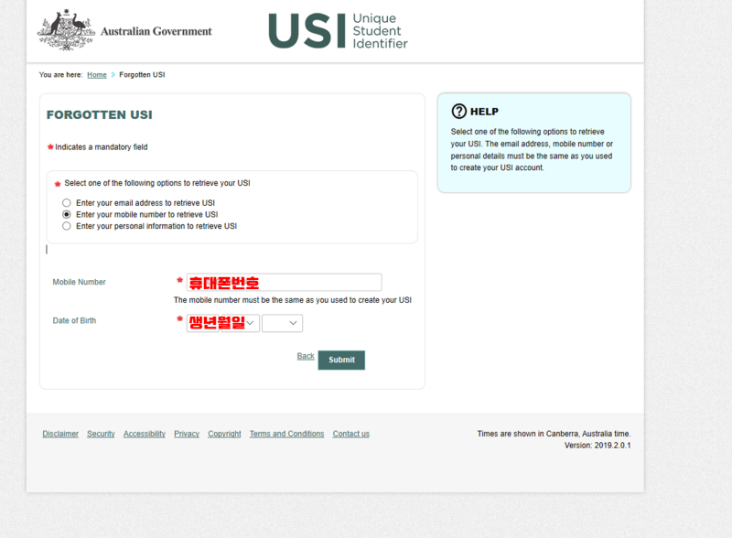The height and width of the screenshot is (538, 732).
Task: Open the Security footer link
Action: click(x=101, y=434)
